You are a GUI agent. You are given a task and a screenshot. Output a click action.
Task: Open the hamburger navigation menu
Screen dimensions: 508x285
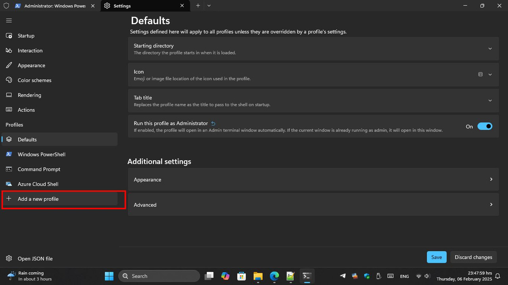pos(9,21)
